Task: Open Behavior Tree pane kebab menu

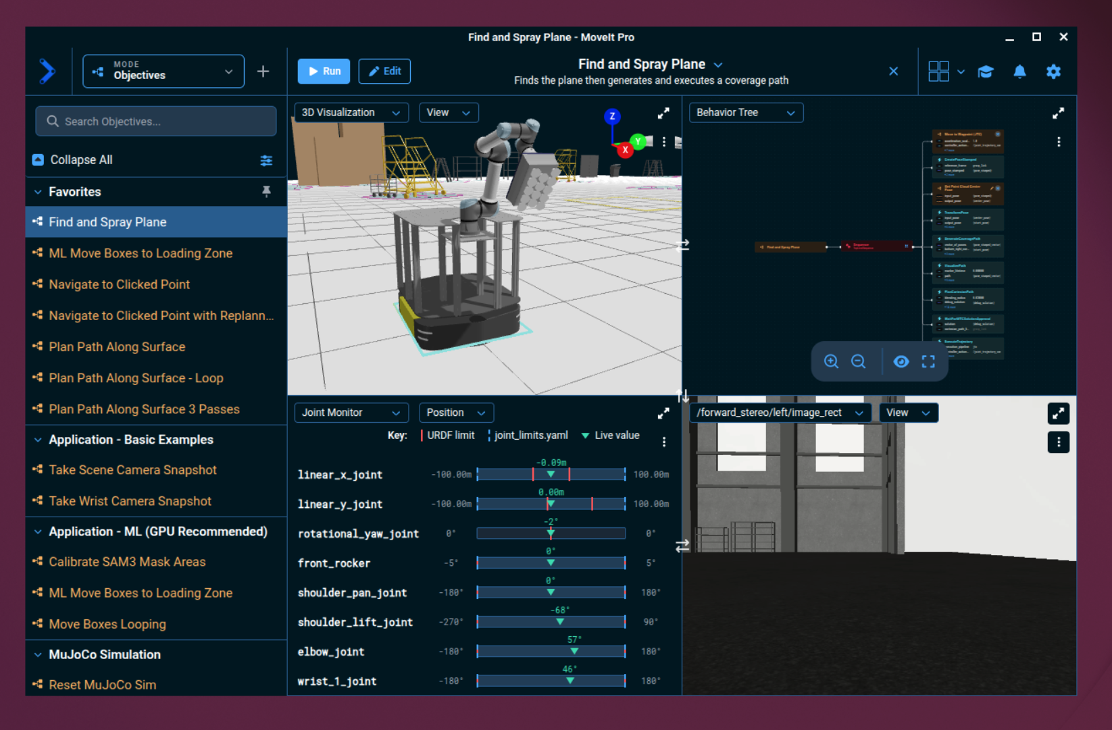Action: coord(1059,142)
